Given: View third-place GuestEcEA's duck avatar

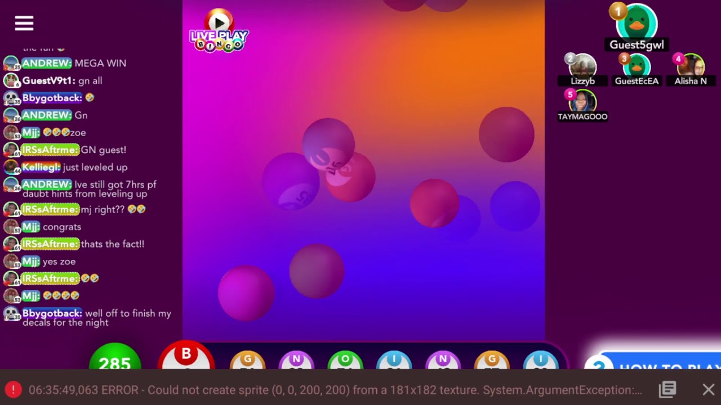Looking at the screenshot, I should coord(637,65).
